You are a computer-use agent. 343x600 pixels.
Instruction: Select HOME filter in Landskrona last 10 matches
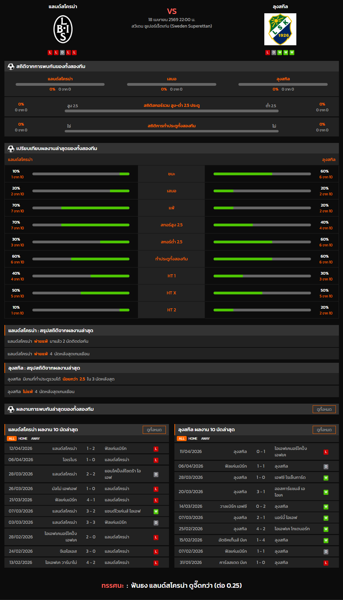point(23,439)
